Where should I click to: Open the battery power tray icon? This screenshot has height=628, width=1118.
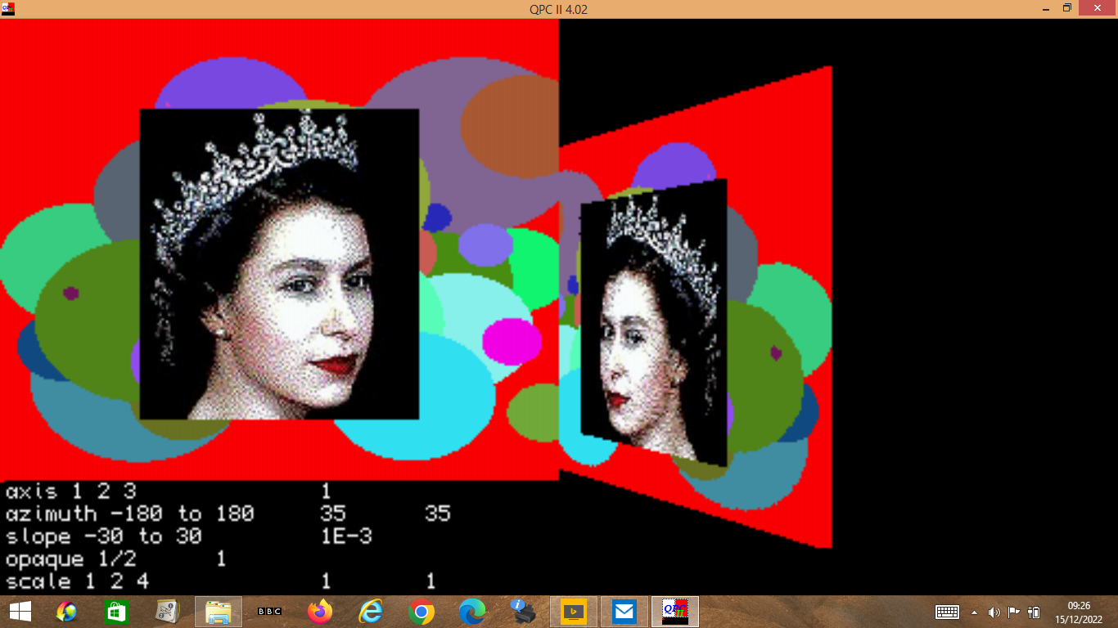1034,612
